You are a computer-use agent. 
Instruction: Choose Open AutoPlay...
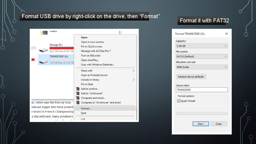click(90, 60)
